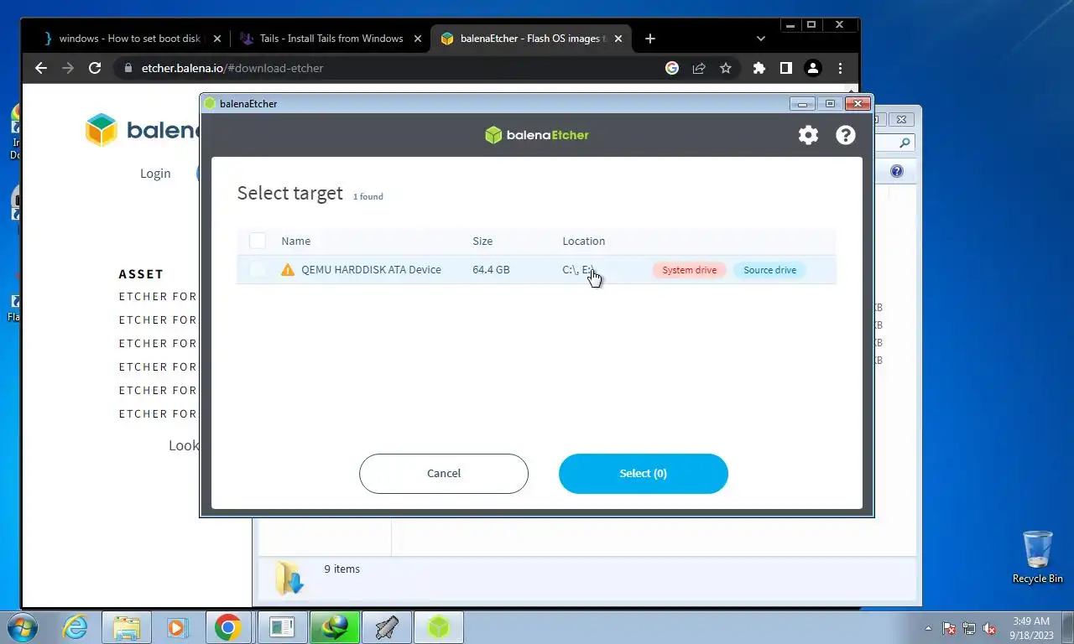The width and height of the screenshot is (1074, 644).
Task: Click the network icon in tray
Action: 969,628
